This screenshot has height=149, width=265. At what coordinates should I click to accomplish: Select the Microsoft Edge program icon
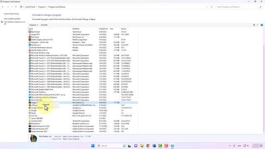point(30,100)
